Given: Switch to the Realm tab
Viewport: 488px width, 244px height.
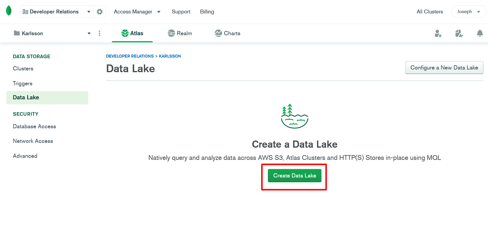Looking at the screenshot, I should [180, 33].
